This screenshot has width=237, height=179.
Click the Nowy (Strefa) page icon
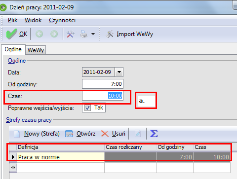[17, 134]
